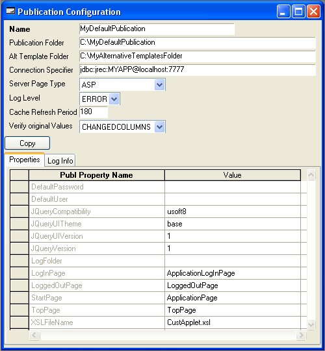Expand the Verify original Values dropdown arrow
This screenshot has width=325, height=351.
coord(159,127)
